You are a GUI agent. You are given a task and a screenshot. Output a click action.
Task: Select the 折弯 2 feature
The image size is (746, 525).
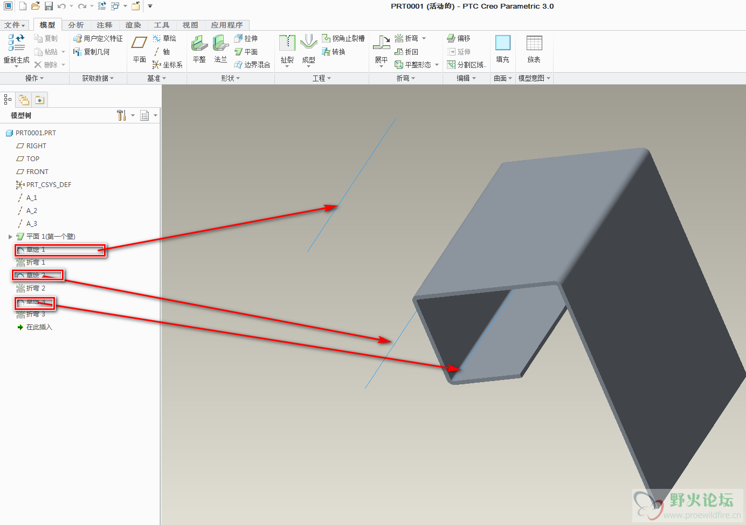31,288
